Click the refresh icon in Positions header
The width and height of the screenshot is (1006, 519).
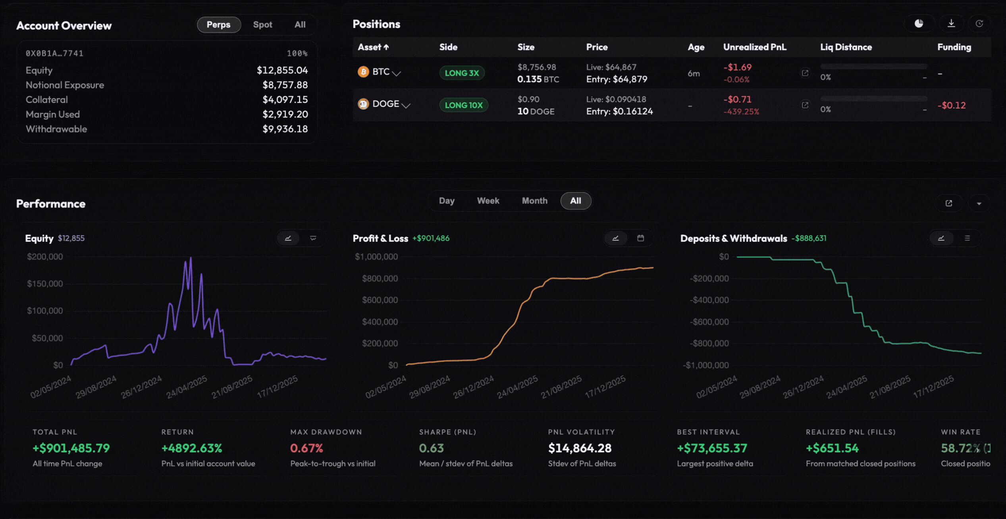[x=979, y=24]
